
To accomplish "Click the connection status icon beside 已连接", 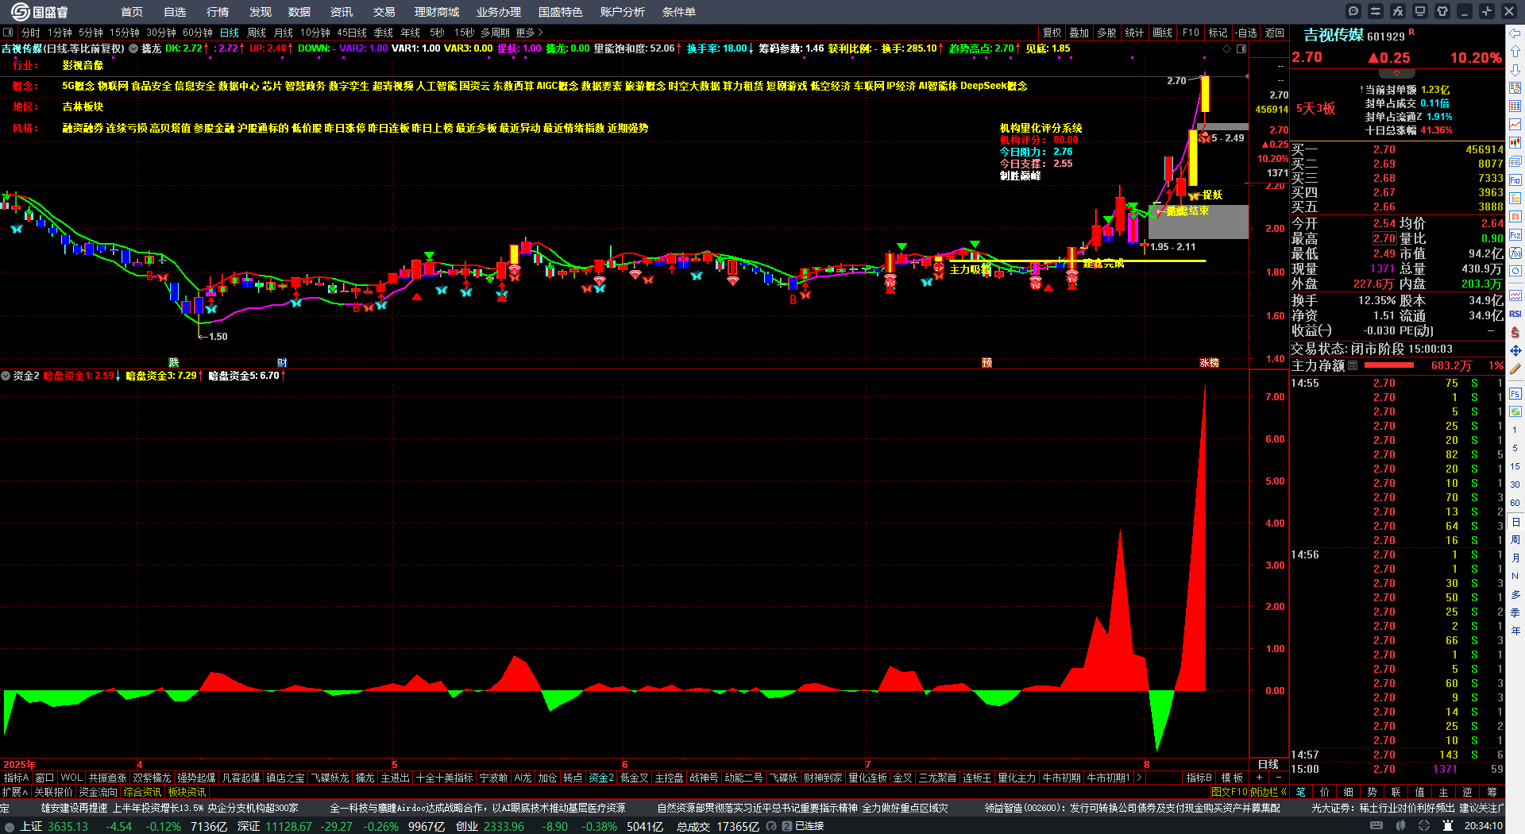I will tap(787, 826).
